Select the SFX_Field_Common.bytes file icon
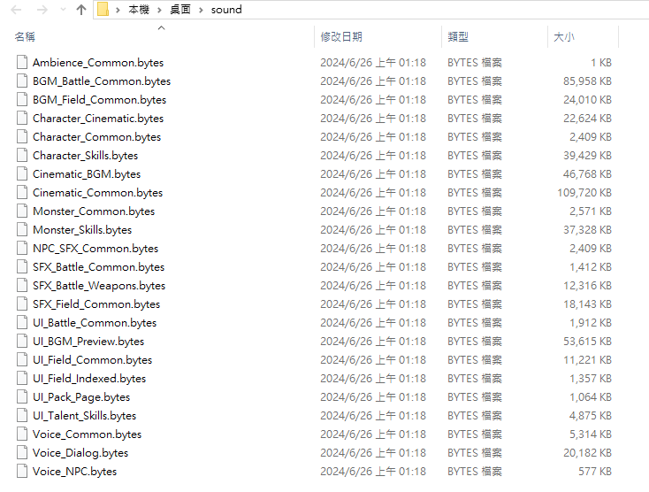The image size is (649, 492). (22, 304)
